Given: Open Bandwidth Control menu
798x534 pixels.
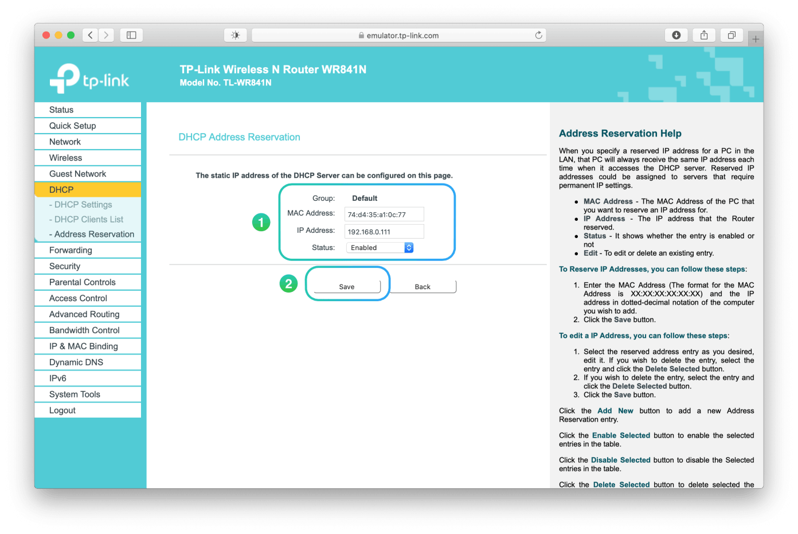Looking at the screenshot, I should coord(88,330).
